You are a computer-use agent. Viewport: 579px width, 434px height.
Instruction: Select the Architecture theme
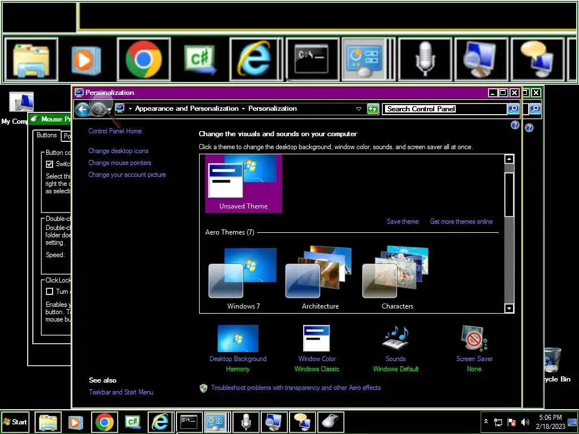[320, 279]
